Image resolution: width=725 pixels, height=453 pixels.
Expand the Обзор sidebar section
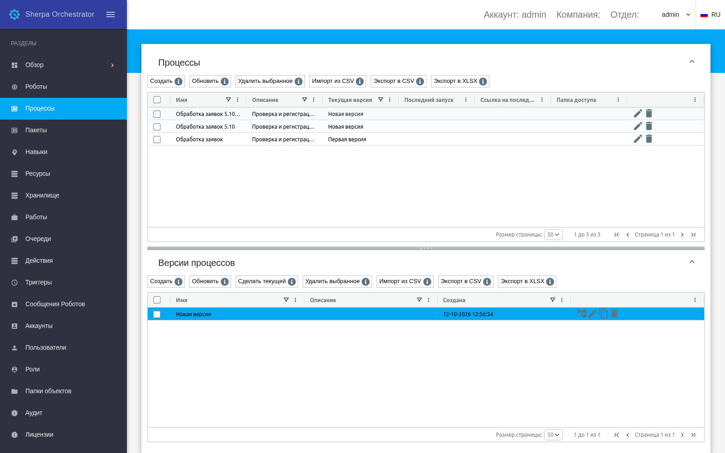click(x=63, y=65)
